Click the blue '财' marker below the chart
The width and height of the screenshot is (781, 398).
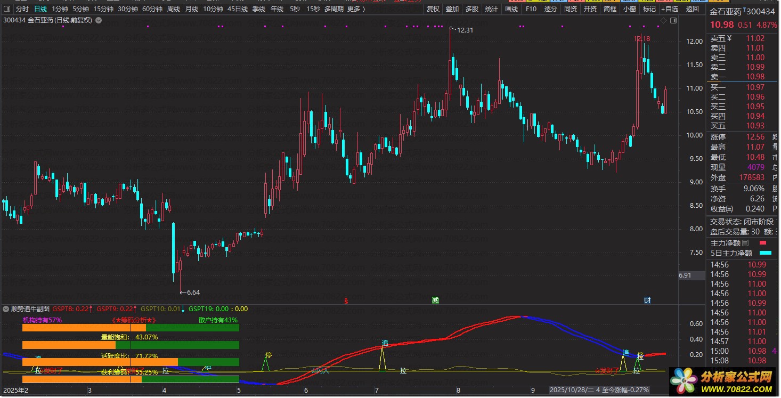point(647,300)
